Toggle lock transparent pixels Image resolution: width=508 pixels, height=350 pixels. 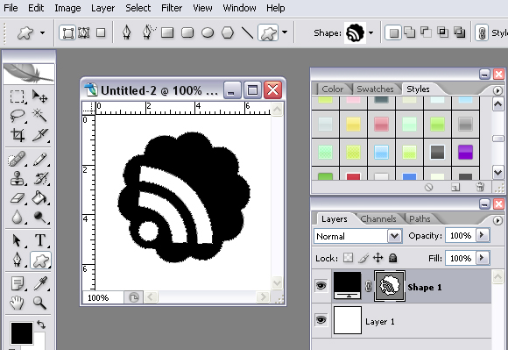click(x=348, y=258)
